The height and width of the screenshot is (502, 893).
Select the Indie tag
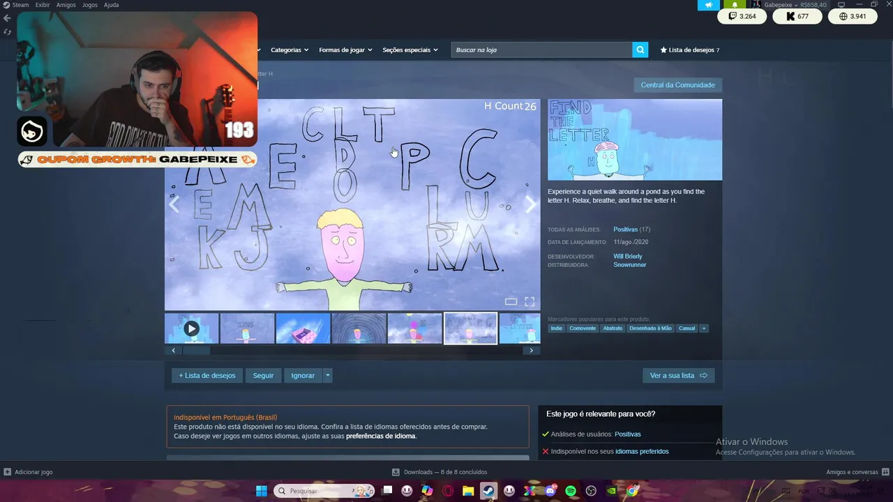tap(556, 328)
